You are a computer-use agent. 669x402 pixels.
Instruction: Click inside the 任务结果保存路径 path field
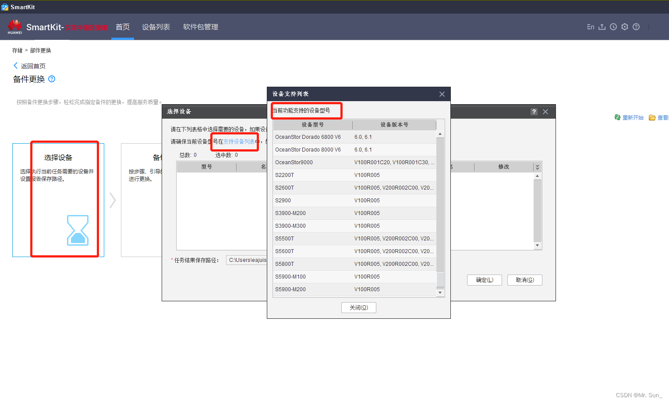pyautogui.click(x=248, y=260)
